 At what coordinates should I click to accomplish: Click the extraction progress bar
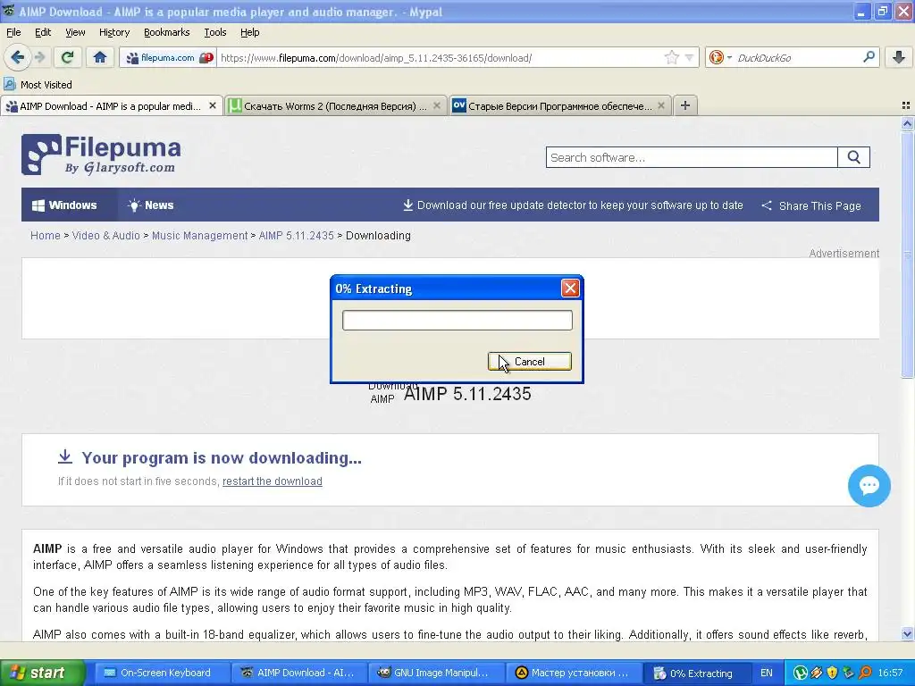457,321
